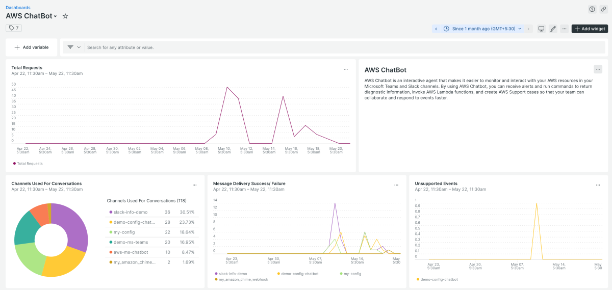Click the Add widget button

click(590, 29)
